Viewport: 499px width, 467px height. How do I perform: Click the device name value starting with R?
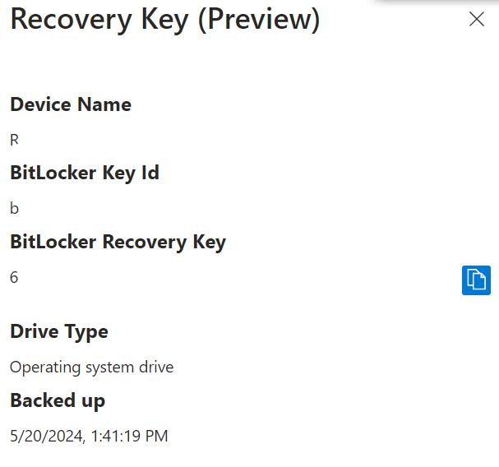14,140
